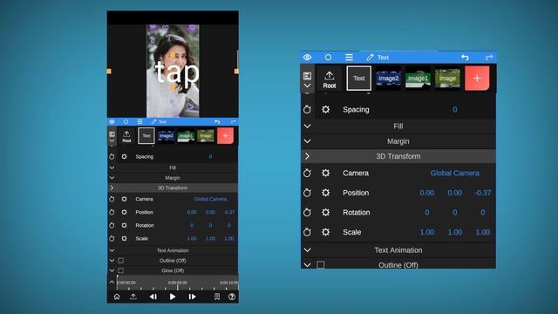Expand timeline with up chevron on phone
This screenshot has height=314, width=558.
[x=112, y=283]
